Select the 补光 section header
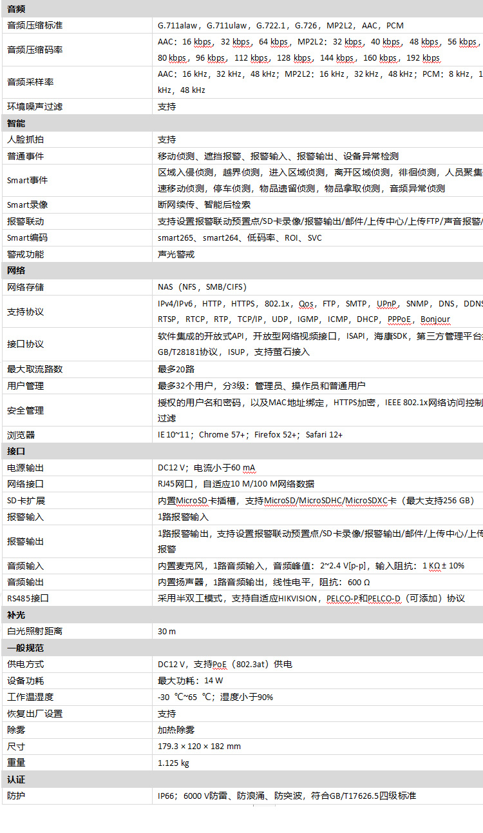The image size is (483, 833). (16, 615)
